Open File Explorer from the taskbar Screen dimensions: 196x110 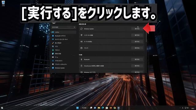tap(99, 108)
